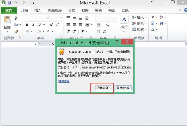Click the Redo arrow in quick access toolbar
This screenshot has height=126, width=187.
click(x=24, y=3)
